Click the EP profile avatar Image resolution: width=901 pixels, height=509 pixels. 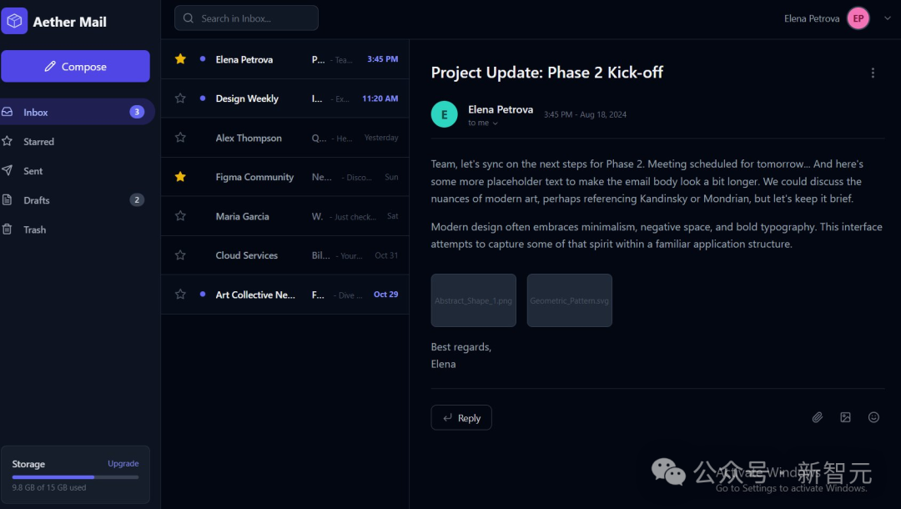[858, 18]
